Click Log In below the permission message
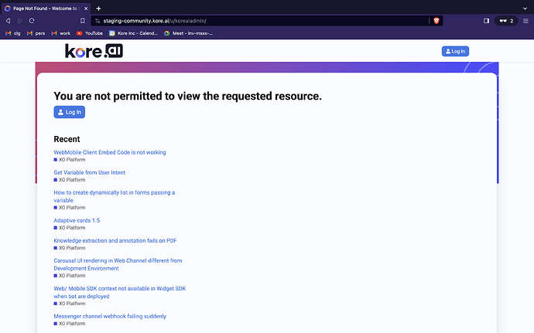The image size is (534, 333). coord(70,112)
